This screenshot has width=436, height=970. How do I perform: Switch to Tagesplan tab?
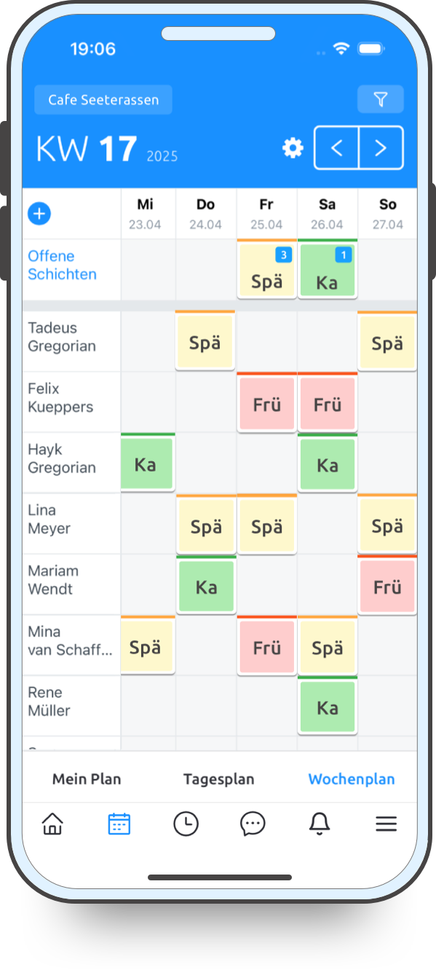pos(219,779)
